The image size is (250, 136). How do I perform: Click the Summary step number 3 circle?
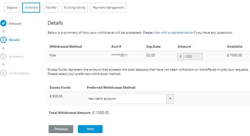tap(3, 56)
